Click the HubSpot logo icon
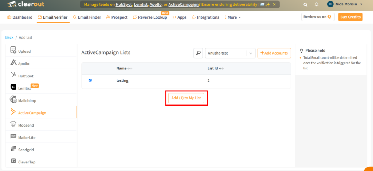This screenshot has width=373, height=171. 13,75
